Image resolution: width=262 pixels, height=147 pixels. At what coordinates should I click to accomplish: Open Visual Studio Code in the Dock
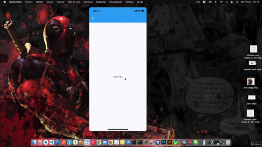pyautogui.click(x=52, y=142)
